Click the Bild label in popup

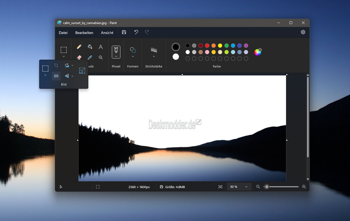pyautogui.click(x=64, y=84)
